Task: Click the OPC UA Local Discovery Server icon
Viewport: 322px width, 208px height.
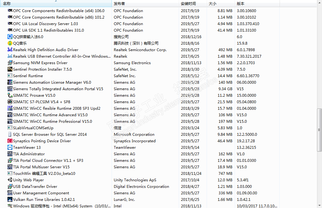Action: (x=10, y=24)
